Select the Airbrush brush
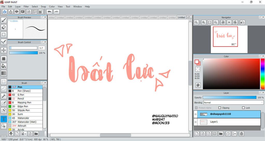 pyautogui.click(x=25, y=126)
